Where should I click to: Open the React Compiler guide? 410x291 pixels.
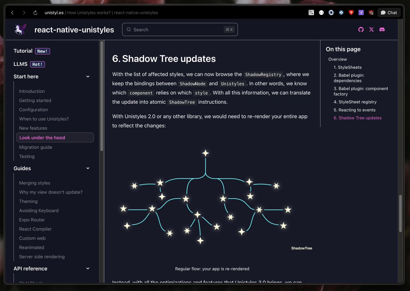[x=35, y=229]
